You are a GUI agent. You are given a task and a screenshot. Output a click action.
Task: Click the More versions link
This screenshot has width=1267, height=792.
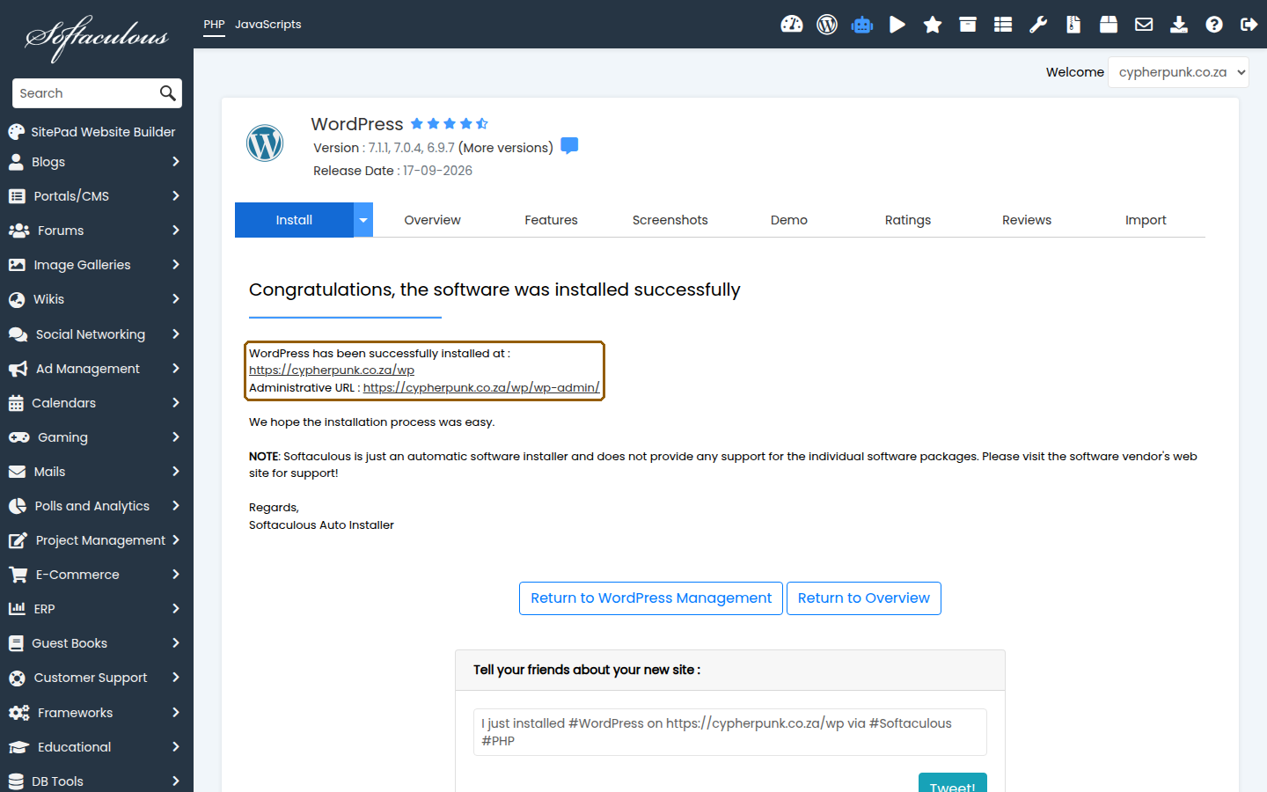pyautogui.click(x=506, y=148)
